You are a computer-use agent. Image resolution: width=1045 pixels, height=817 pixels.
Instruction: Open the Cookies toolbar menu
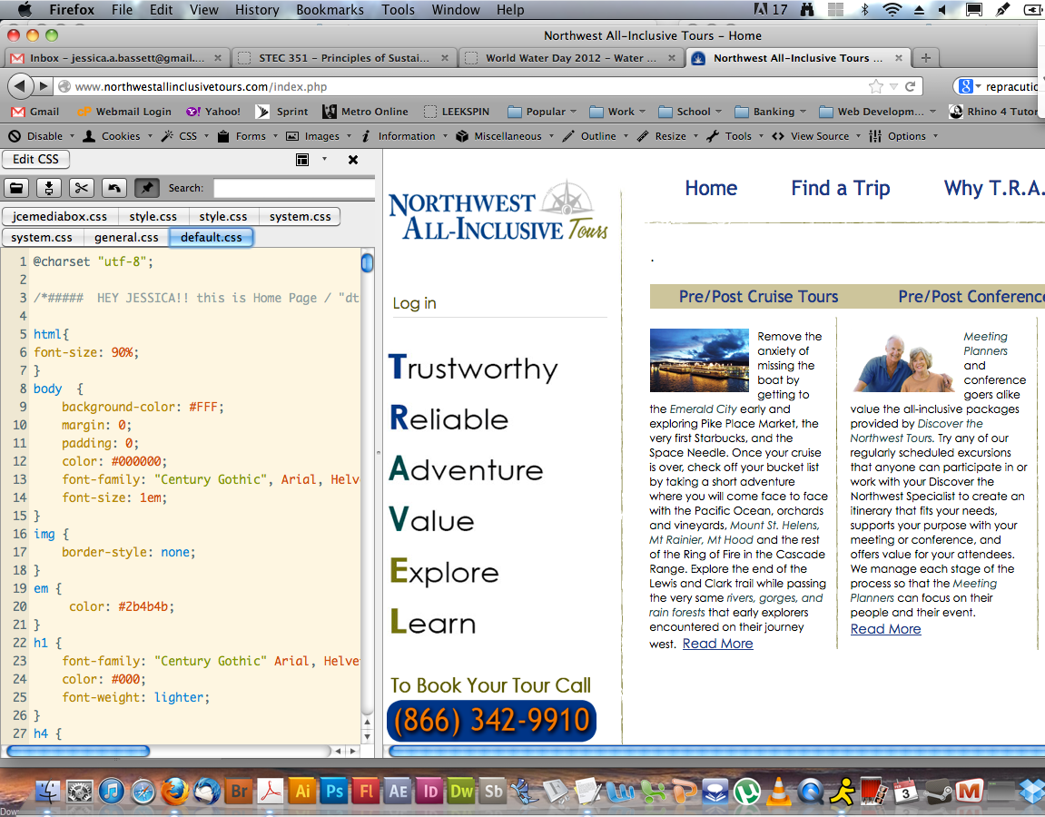[x=117, y=136]
